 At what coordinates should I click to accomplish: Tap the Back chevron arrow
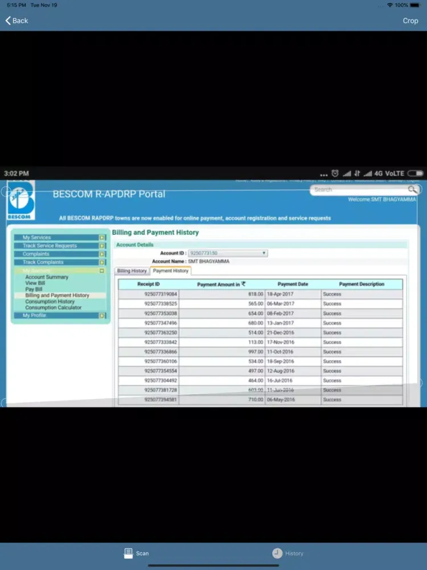(8, 21)
